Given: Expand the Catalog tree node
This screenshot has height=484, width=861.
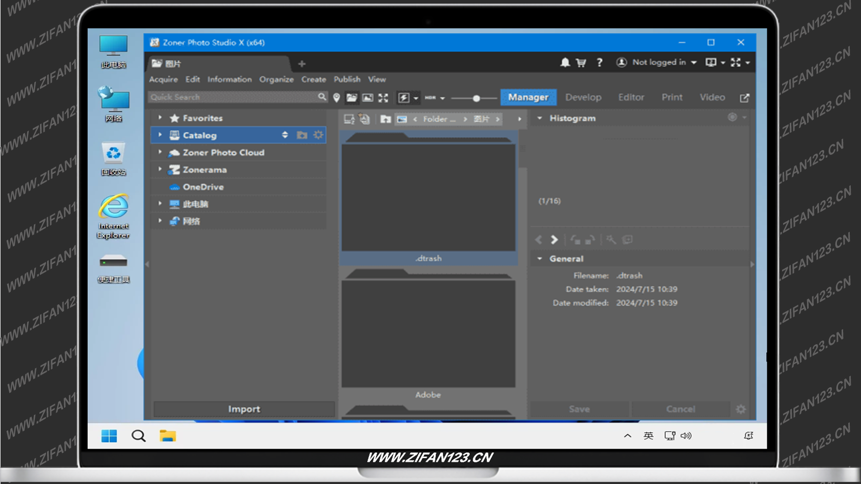Looking at the screenshot, I should 160,135.
